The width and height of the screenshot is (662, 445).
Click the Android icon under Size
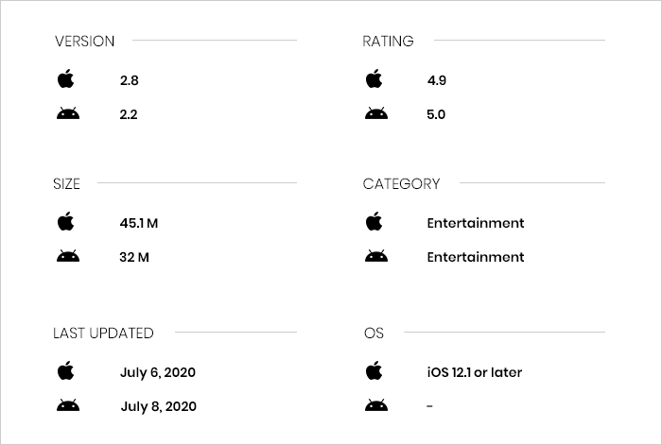click(68, 256)
